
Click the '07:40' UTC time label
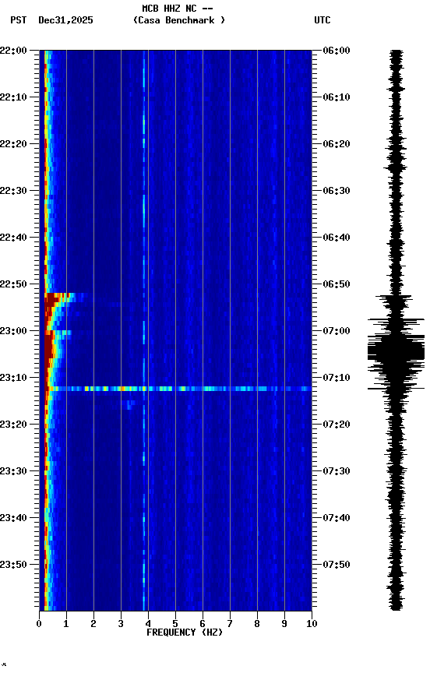(x=337, y=519)
